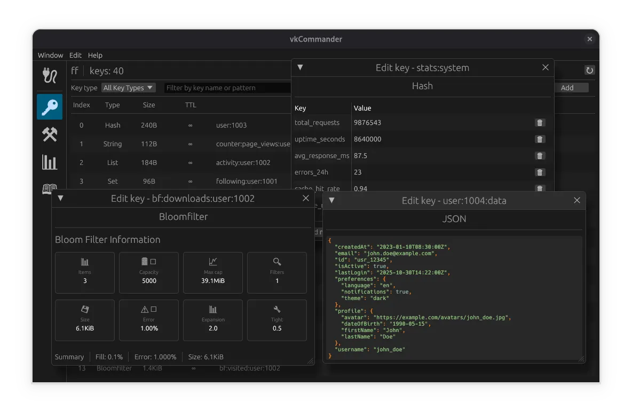632x418 pixels.
Task: Click the refresh keys icon
Action: click(x=589, y=70)
